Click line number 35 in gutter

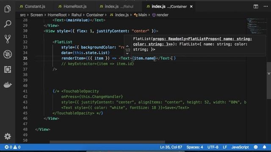click(x=25, y=58)
